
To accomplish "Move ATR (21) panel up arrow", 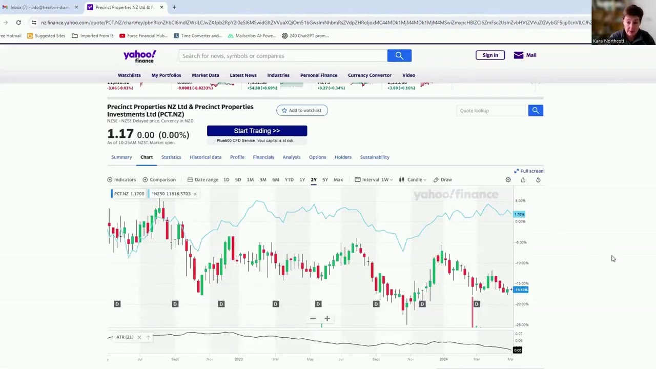I will pyautogui.click(x=148, y=337).
